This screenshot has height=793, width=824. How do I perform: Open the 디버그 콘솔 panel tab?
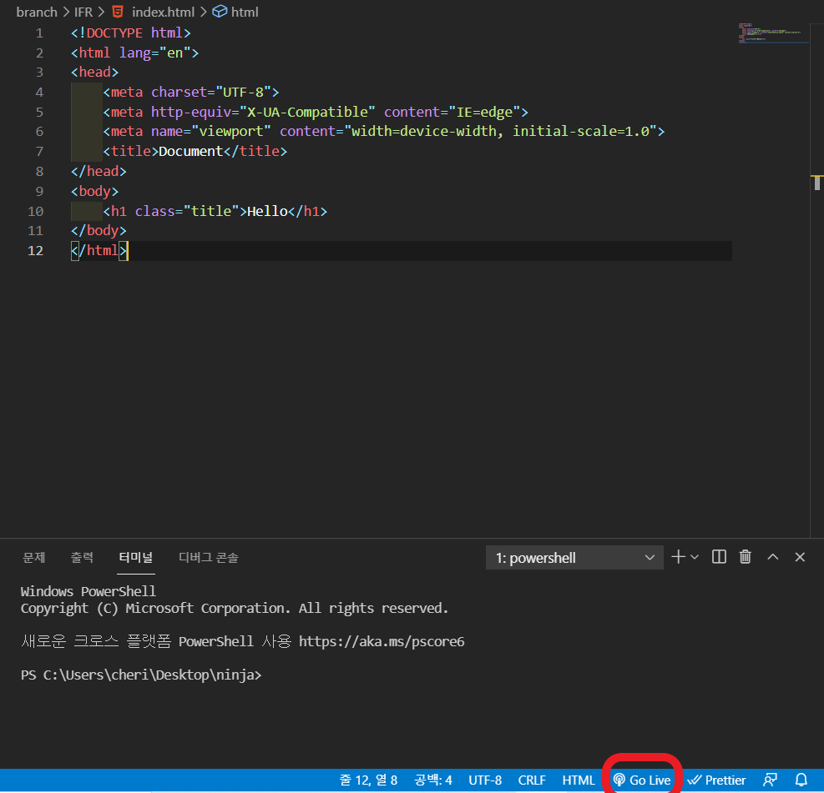click(x=209, y=557)
